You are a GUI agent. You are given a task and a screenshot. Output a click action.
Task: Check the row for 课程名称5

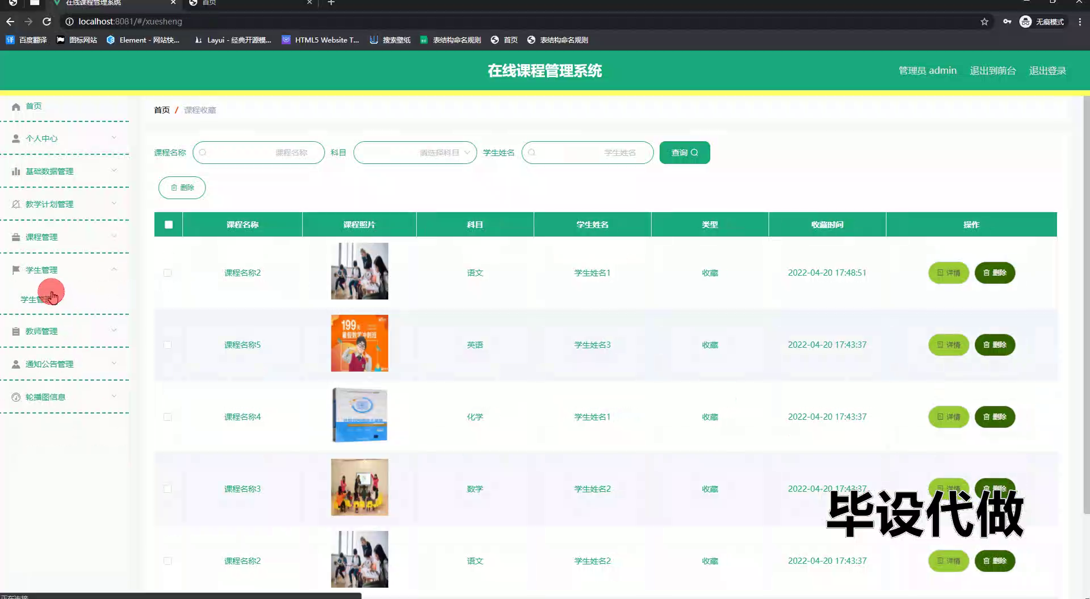click(167, 345)
